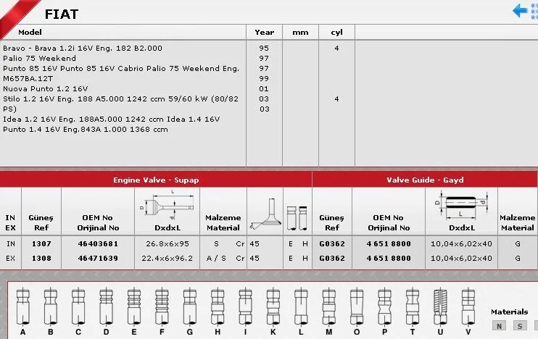Viewport: 538px width, 339px height.
Task: Select valve stem tip type P
Action: pos(384,306)
